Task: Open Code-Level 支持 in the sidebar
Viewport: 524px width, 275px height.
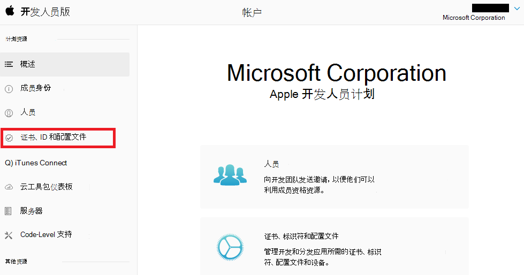Action: click(x=46, y=234)
